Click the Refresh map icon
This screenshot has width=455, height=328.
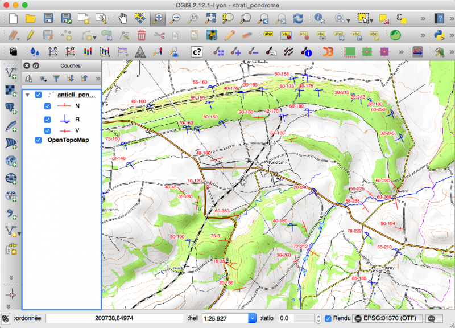point(298,18)
